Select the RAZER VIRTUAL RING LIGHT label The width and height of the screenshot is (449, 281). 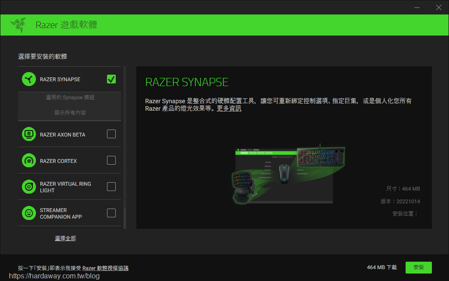tap(65, 187)
